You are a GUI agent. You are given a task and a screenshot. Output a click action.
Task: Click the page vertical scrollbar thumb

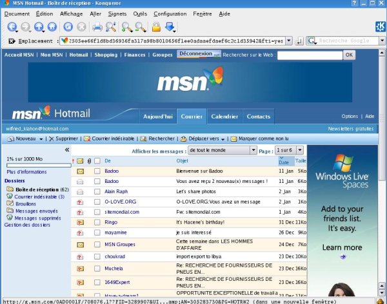point(382,119)
